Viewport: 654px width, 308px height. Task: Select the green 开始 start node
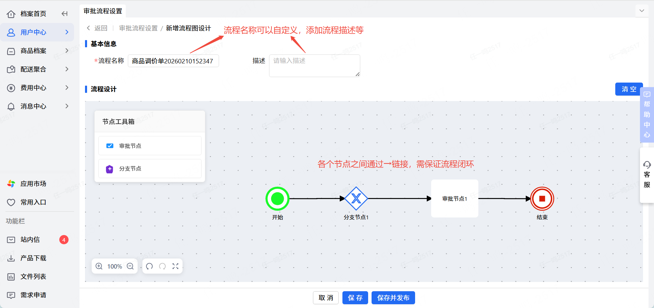tap(277, 198)
